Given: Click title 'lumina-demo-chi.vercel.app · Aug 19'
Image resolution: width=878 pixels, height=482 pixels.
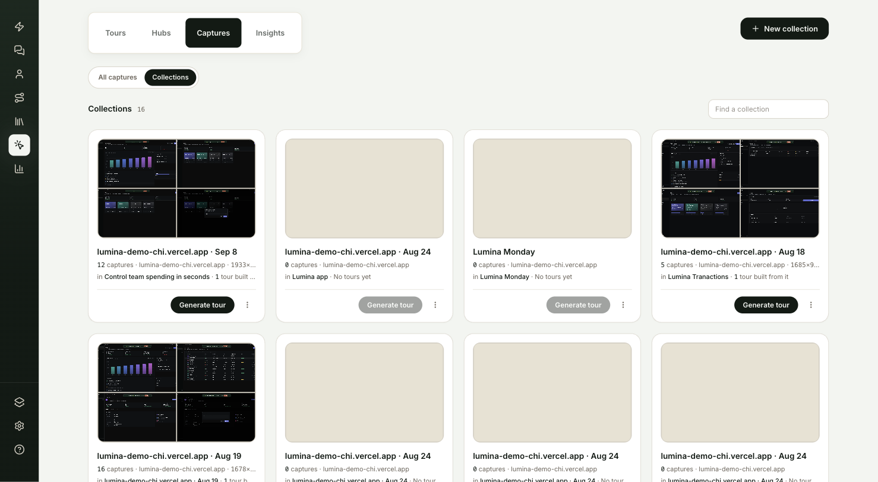Looking at the screenshot, I should [169, 456].
